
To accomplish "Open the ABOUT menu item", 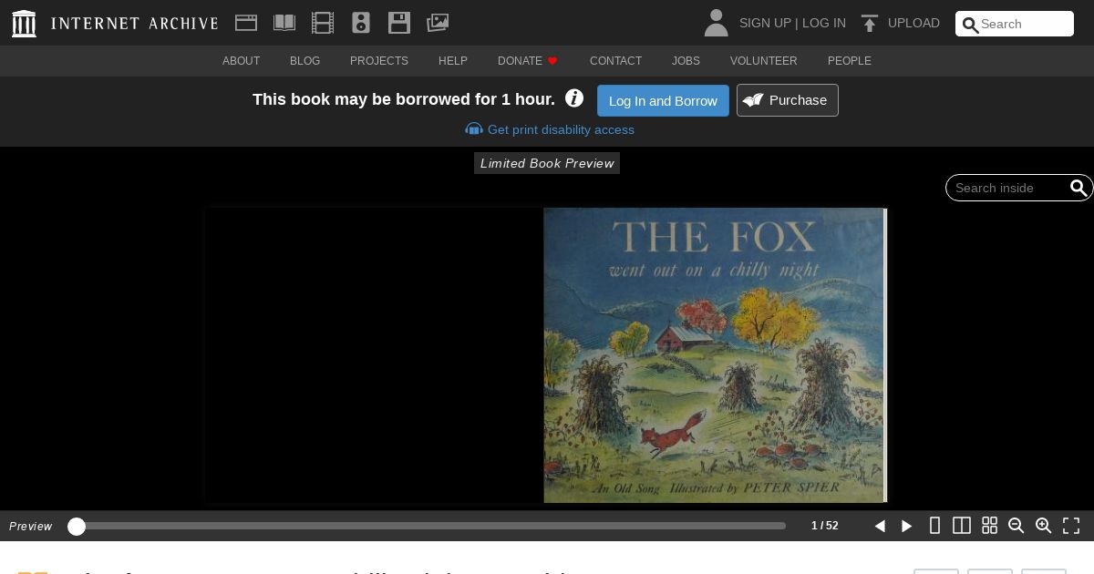I will [241, 61].
